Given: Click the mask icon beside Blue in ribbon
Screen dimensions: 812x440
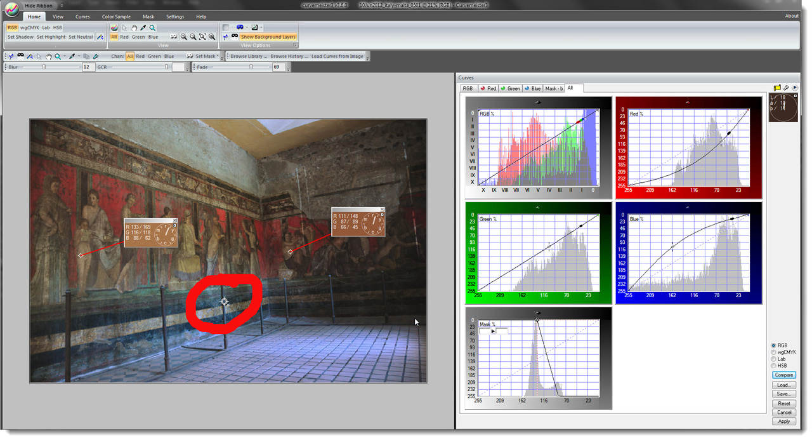Looking at the screenshot, I should tap(174, 37).
